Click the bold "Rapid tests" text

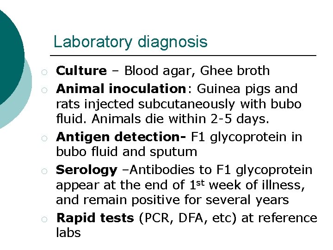(95, 218)
